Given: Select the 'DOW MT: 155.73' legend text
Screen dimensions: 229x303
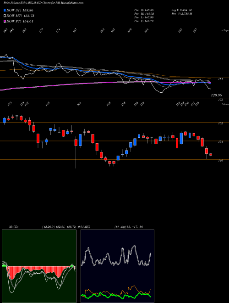Looking at the screenshot, I should click(x=21, y=16).
